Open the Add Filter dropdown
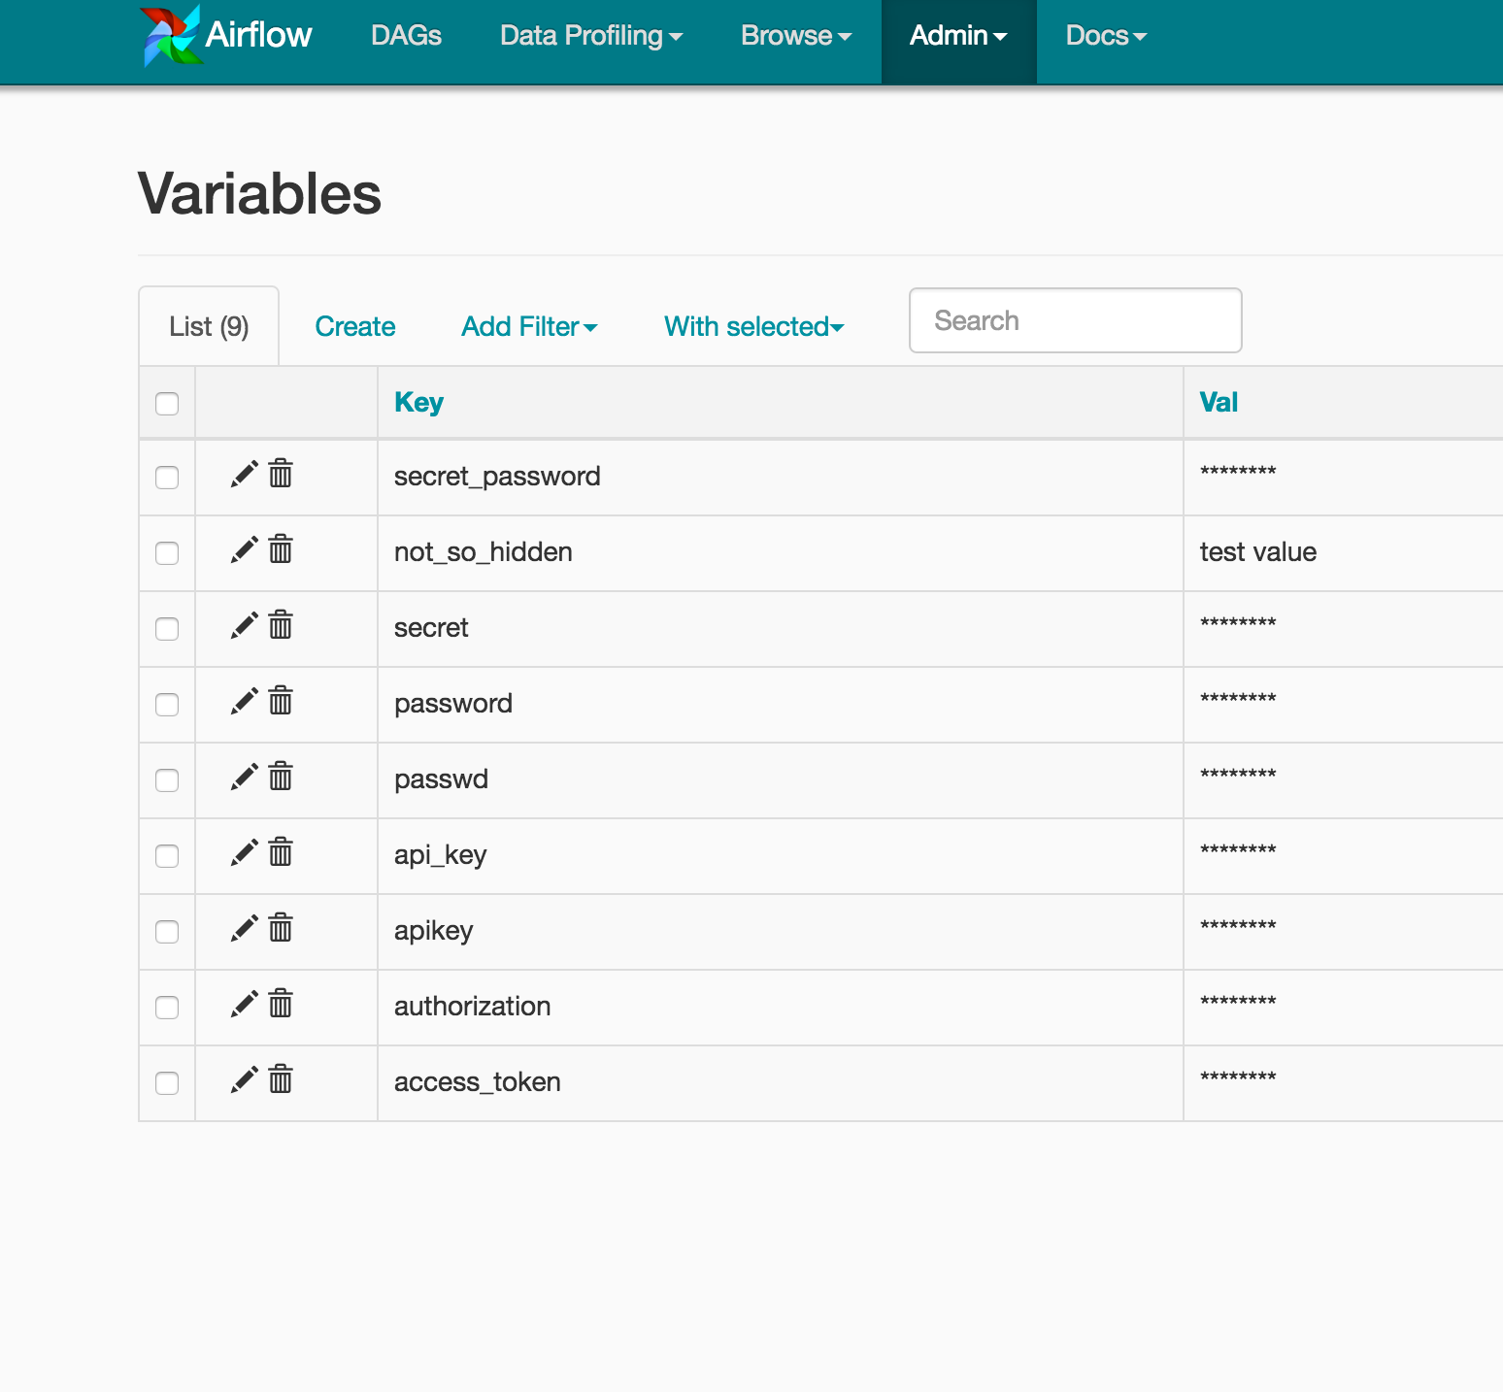The height and width of the screenshot is (1392, 1503). (x=529, y=326)
